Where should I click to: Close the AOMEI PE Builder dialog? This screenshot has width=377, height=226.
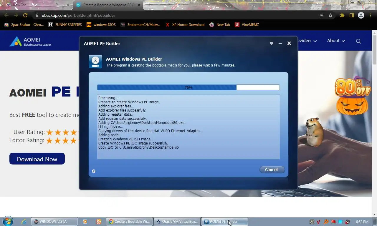pyautogui.click(x=289, y=43)
